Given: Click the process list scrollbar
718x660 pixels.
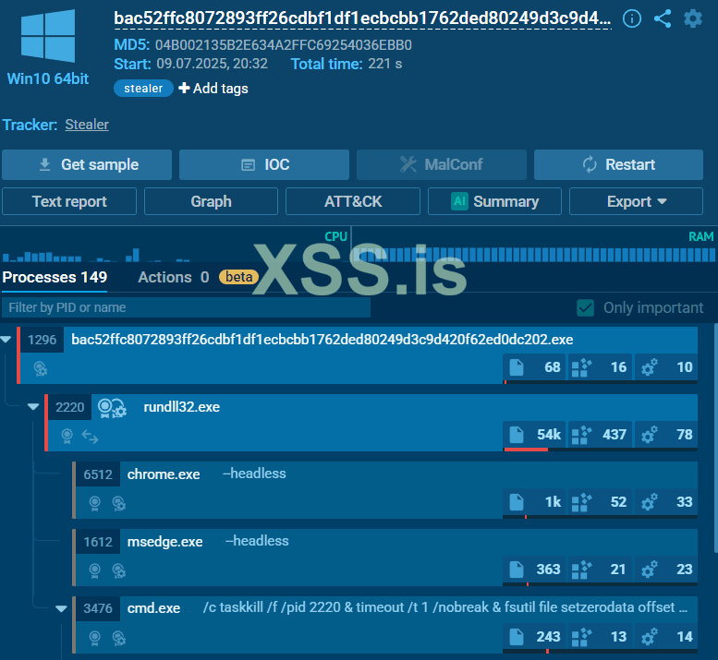Looking at the screenshot, I should [716, 438].
